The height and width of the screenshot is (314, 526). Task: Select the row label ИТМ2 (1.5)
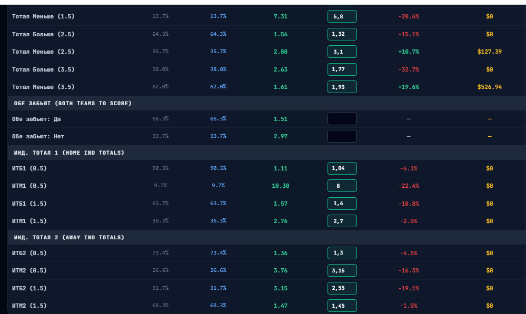[x=29, y=306]
